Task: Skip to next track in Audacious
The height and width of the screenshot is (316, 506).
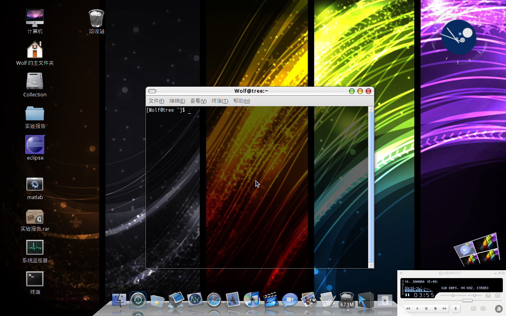Action: coord(444,308)
